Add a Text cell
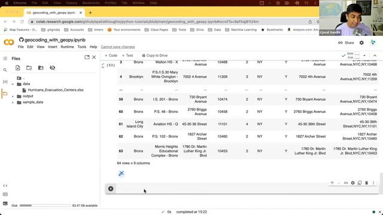383x215 pixels. tap(127, 56)
